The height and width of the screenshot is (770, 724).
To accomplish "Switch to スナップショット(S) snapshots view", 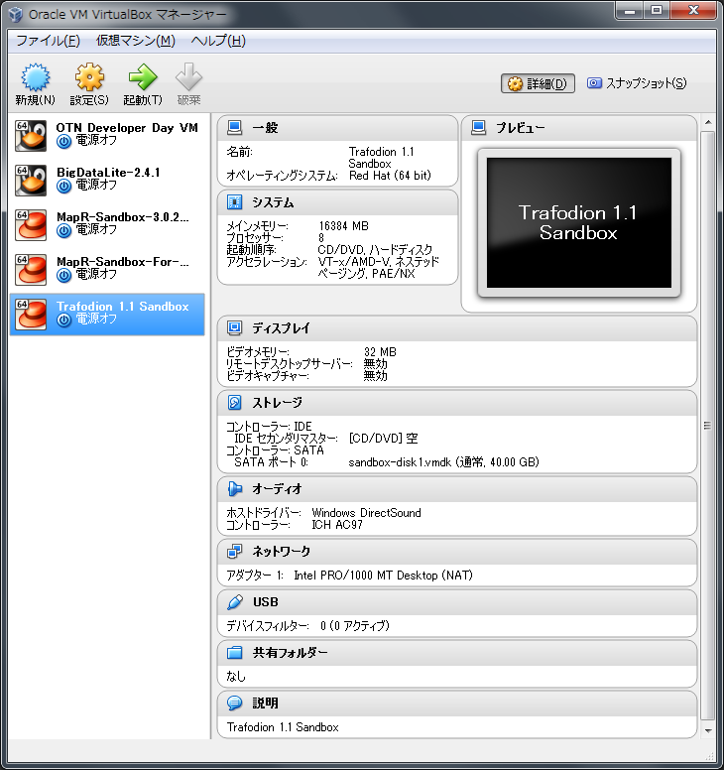I will click(637, 83).
